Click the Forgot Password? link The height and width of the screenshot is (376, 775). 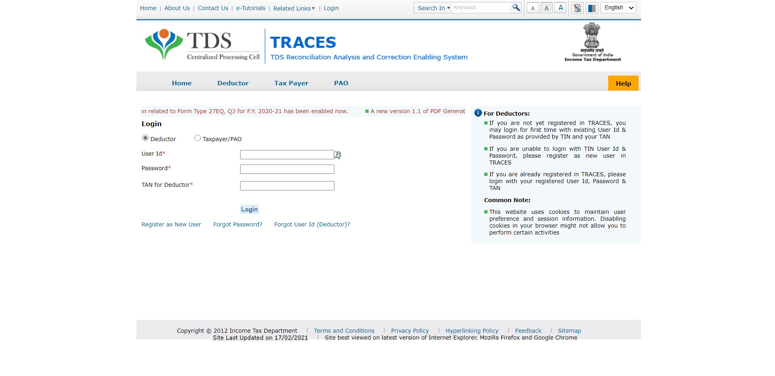pos(238,224)
